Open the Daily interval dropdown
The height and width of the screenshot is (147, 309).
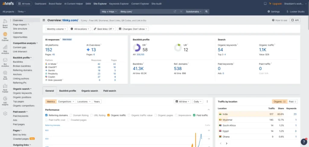[197, 101]
